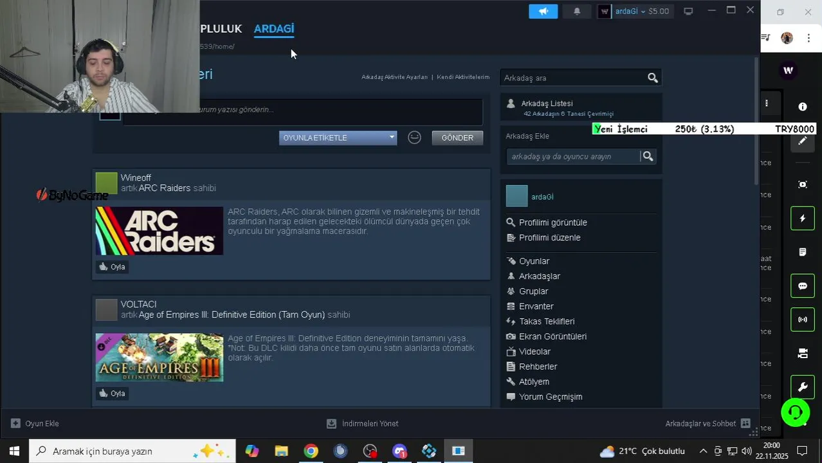The width and height of the screenshot is (822, 463).
Task: Open Age of Empires III: Definitive Edition link
Action: (232, 315)
